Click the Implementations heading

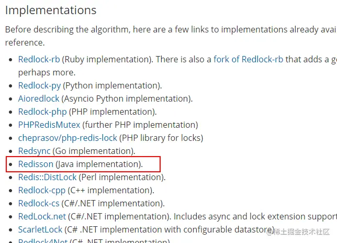(51, 10)
